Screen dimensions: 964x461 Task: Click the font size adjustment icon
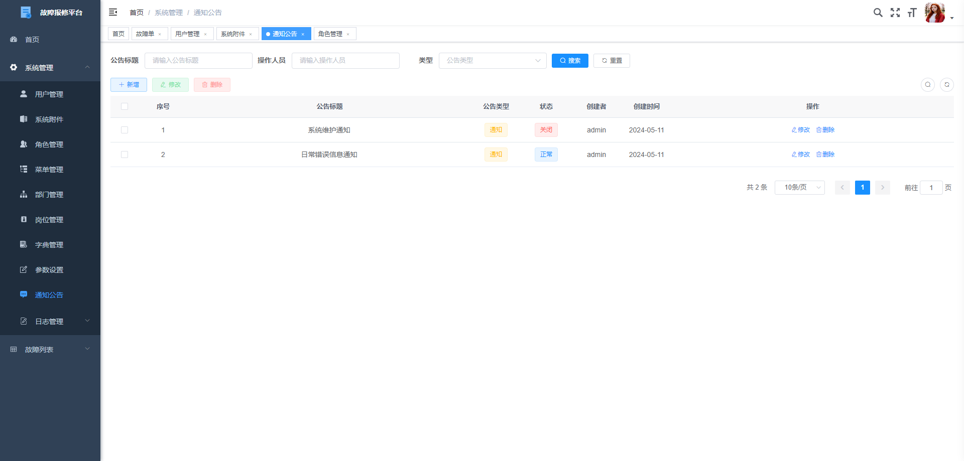[x=912, y=13]
